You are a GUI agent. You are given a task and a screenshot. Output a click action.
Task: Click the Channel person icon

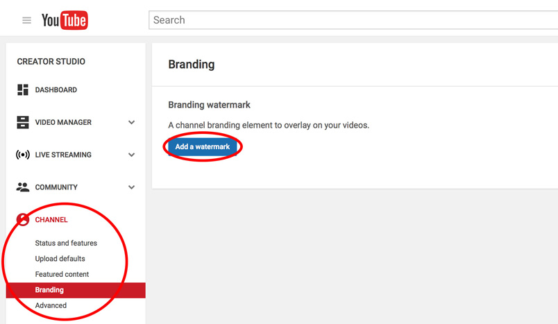[23, 219]
